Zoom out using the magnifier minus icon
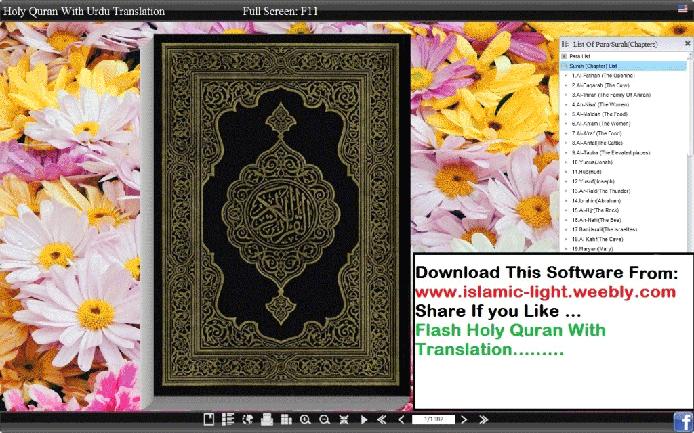Viewport: 694px width, 433px height. click(325, 419)
